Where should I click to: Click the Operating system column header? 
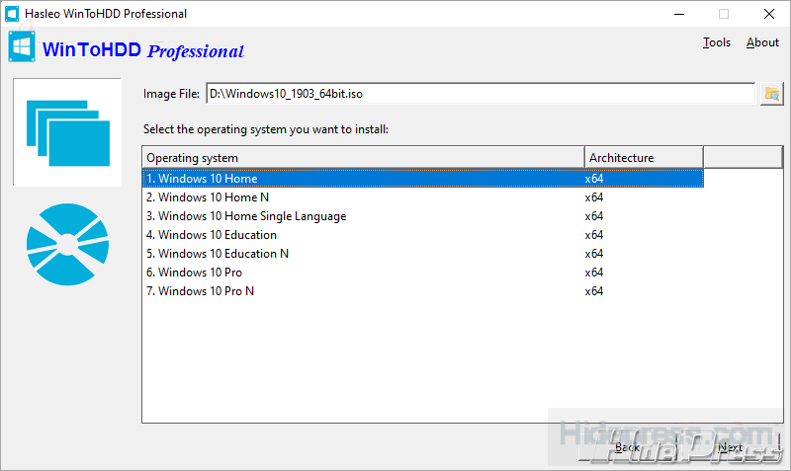pyautogui.click(x=363, y=158)
